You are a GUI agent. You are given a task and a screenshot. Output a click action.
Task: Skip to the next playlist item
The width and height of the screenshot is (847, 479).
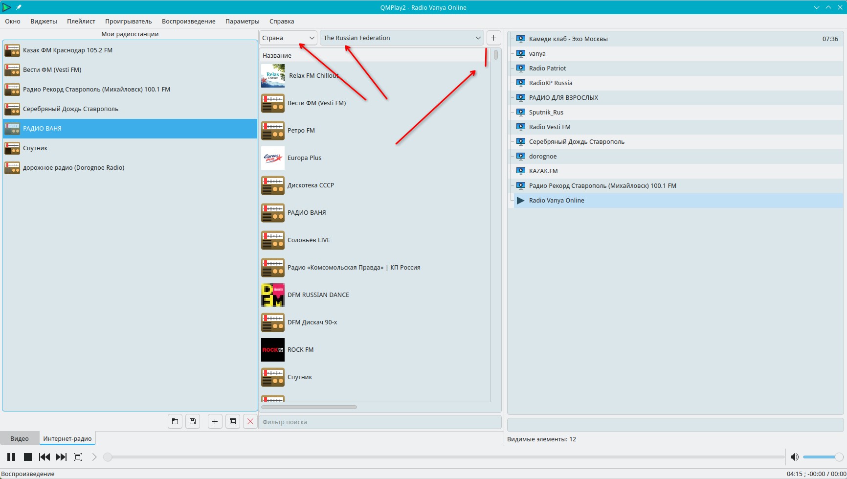[61, 457]
